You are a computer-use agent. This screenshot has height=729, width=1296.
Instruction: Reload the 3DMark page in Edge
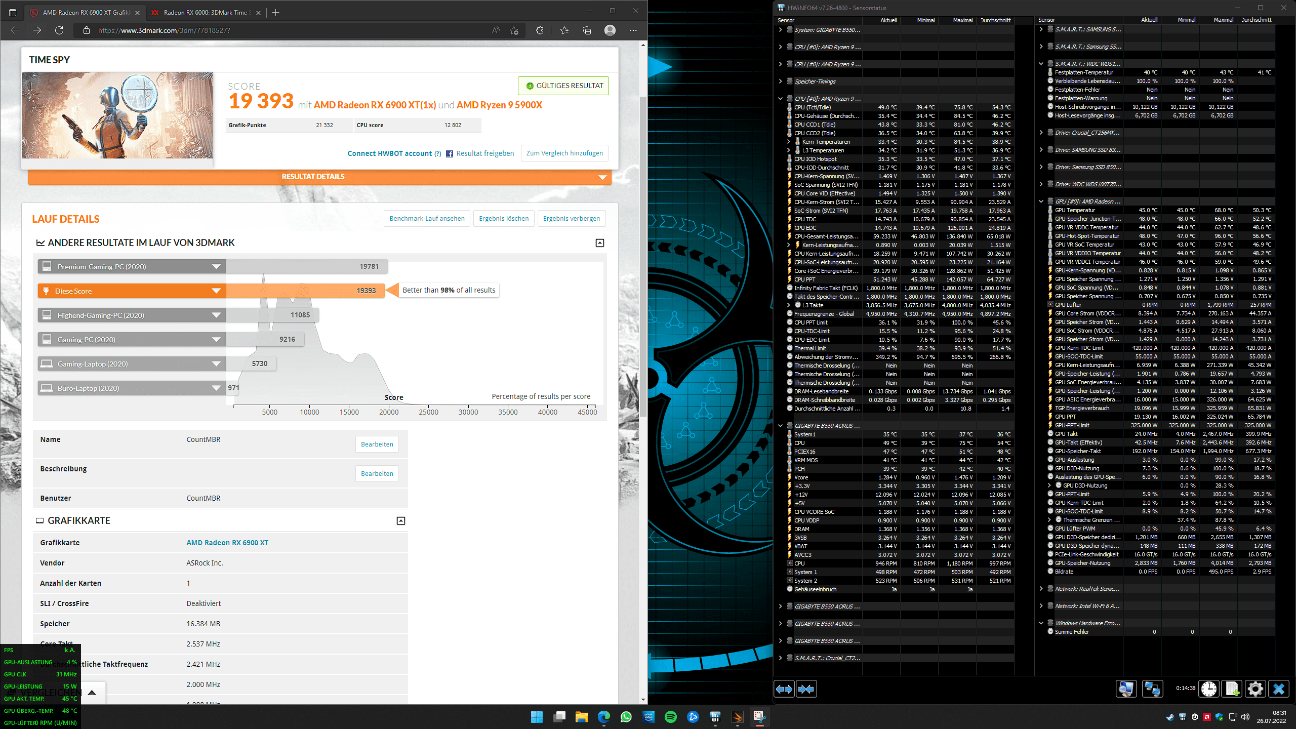(59, 30)
